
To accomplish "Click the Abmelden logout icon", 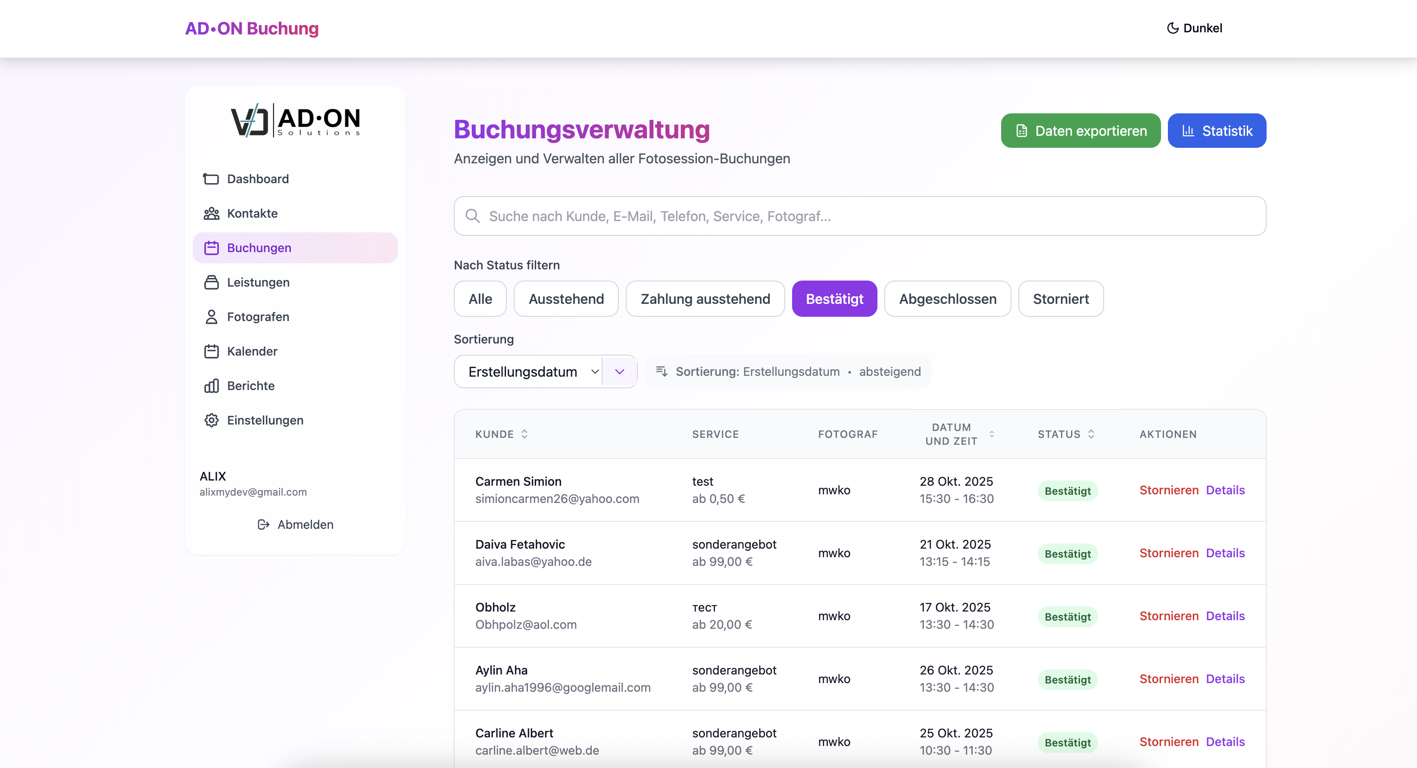I will click(x=263, y=524).
